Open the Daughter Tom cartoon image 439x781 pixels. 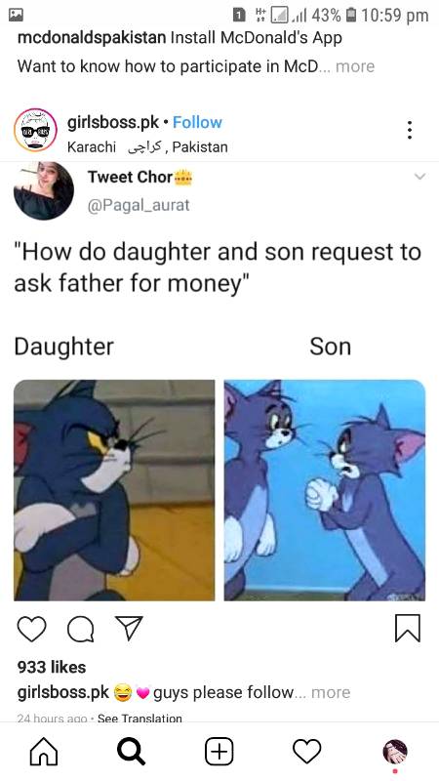click(x=114, y=490)
